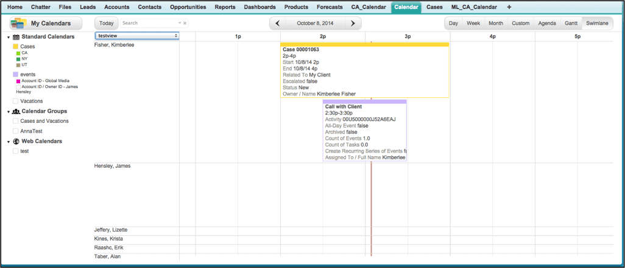Collapse the Standard Calendars section
The width and height of the screenshot is (625, 268).
[x=9, y=37]
